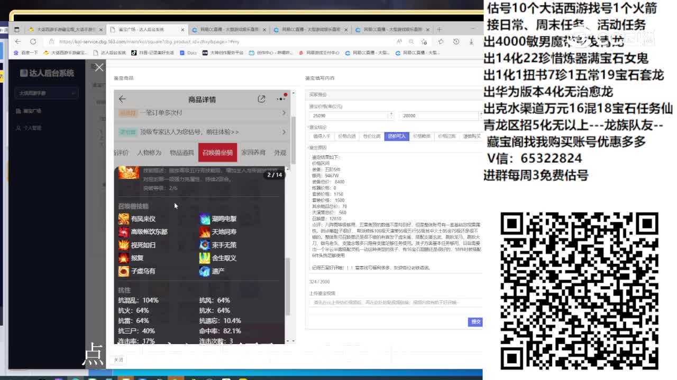The height and width of the screenshot is (380, 677).
Task: Click the inner dark panel scrollbar
Action: (288, 287)
